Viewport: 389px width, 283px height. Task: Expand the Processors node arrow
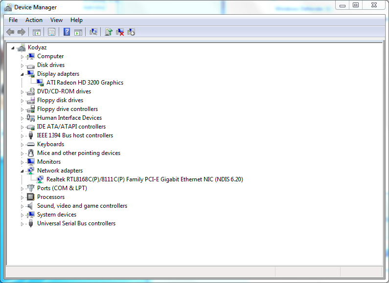point(22,197)
